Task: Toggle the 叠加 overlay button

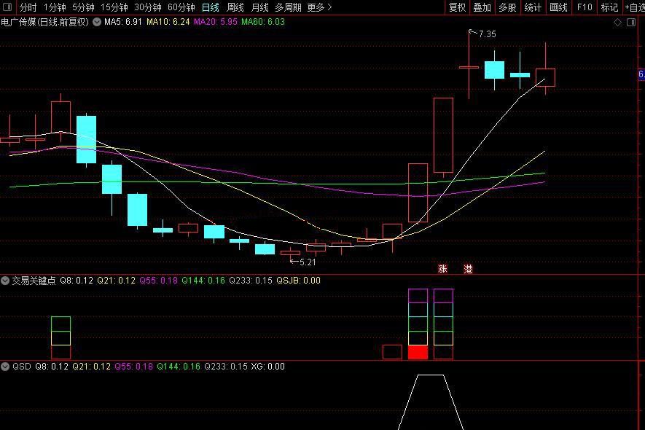Action: click(482, 7)
